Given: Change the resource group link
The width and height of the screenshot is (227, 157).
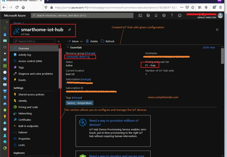Looking at the screenshot, I should click(90, 53).
